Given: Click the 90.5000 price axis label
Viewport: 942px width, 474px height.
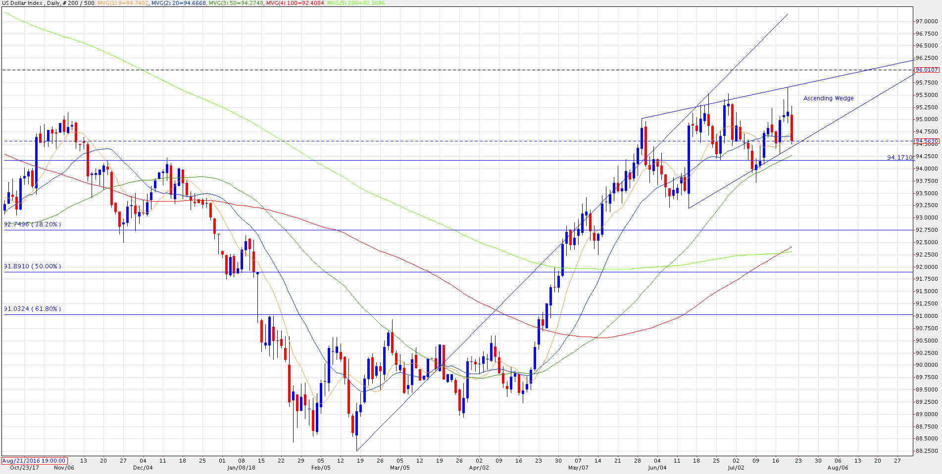Looking at the screenshot, I should pos(927,341).
